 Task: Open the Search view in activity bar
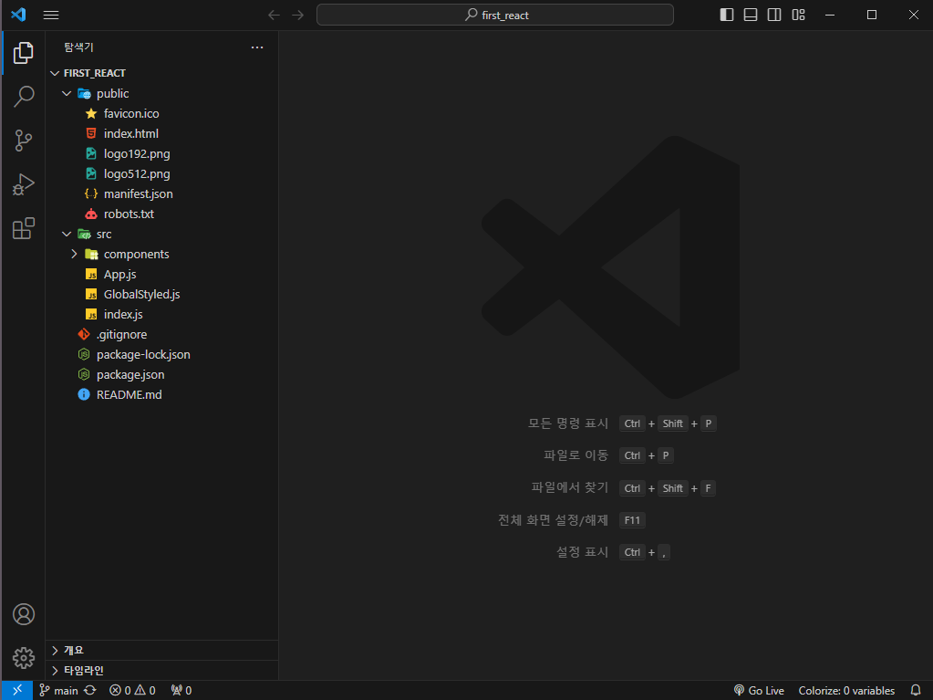[23, 97]
